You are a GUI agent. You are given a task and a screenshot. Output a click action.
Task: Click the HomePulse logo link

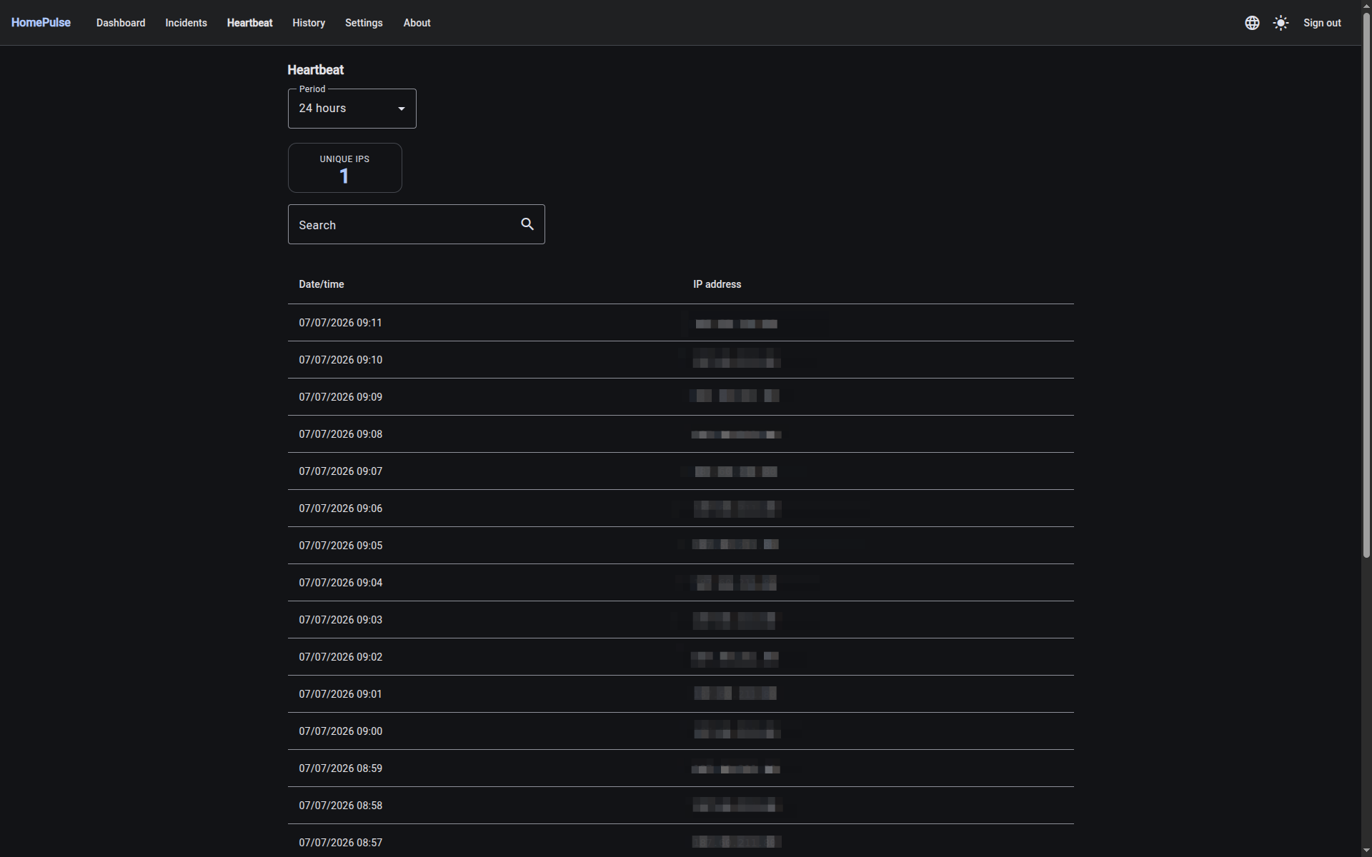pos(41,23)
